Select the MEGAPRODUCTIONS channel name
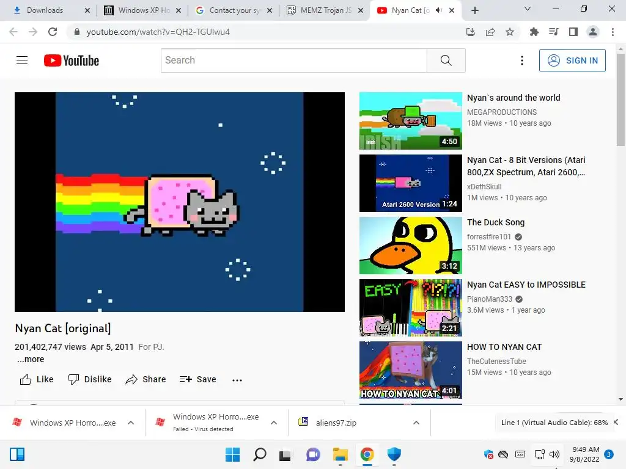 point(502,112)
